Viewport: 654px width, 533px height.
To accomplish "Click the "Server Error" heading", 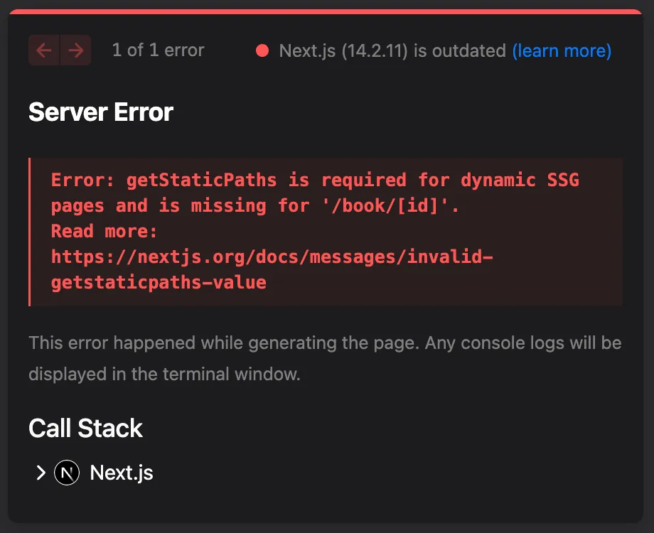I will pos(101,112).
